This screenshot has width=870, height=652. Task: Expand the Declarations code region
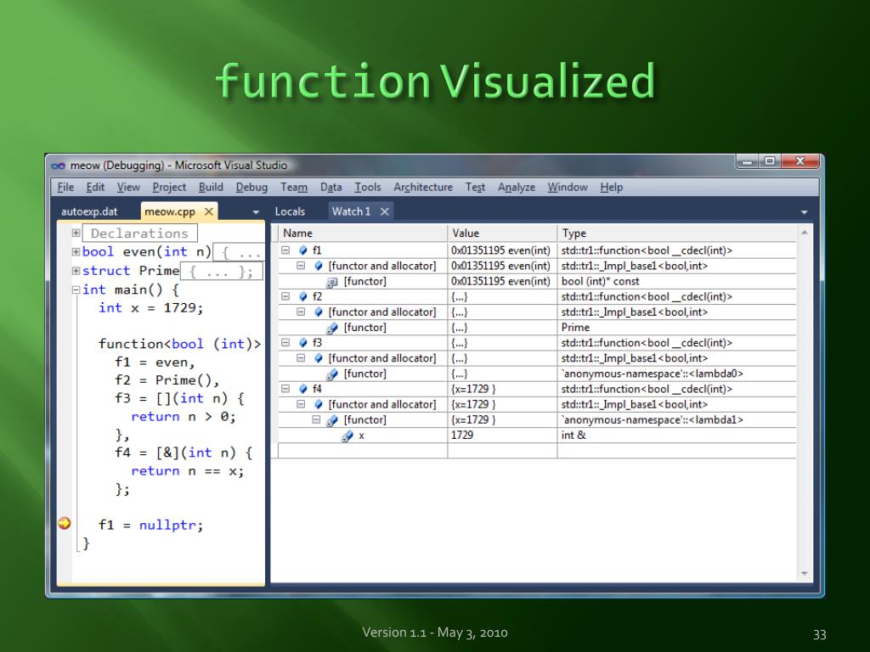pos(76,233)
